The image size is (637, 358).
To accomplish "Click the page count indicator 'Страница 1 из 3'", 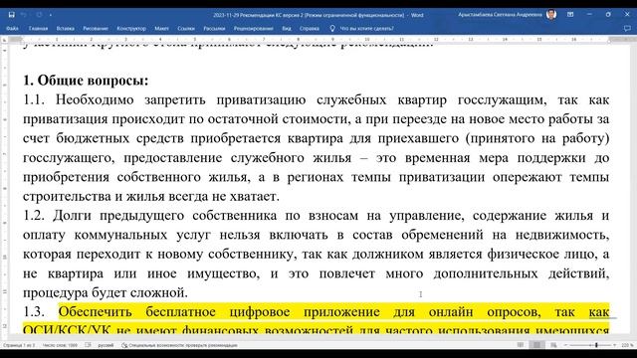I will 19,345.
